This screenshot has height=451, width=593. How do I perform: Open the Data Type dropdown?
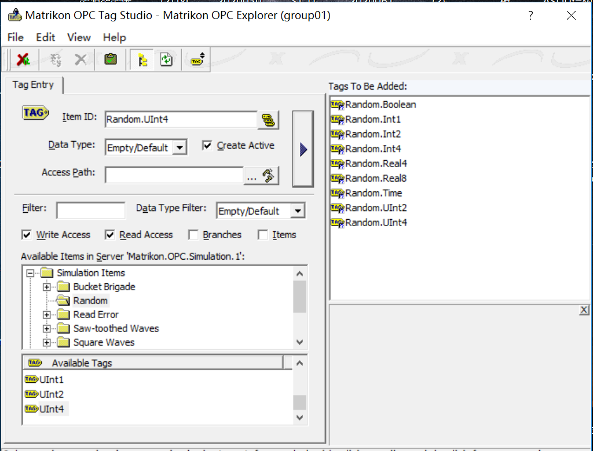coord(180,147)
